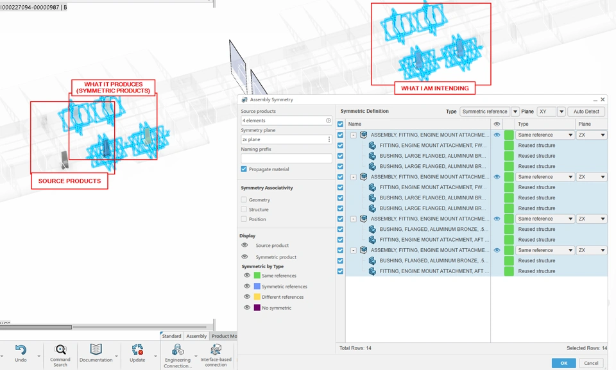Click the green Same references legend swatch
This screenshot has width=616, height=370.
tap(257, 276)
